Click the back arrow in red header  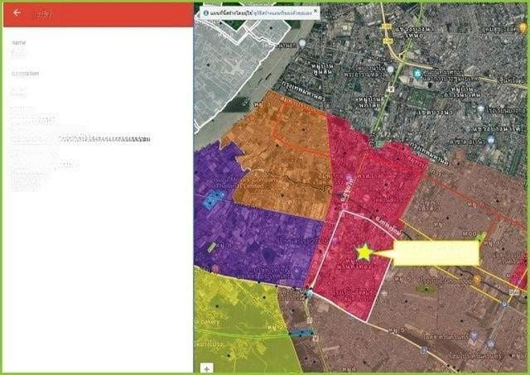17,13
